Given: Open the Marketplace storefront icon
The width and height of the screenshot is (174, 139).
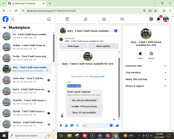Looking at the screenshot, I should click(x=104, y=19).
